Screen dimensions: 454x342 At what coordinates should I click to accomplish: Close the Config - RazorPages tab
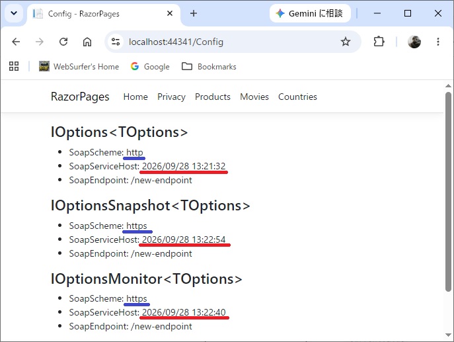click(x=170, y=13)
